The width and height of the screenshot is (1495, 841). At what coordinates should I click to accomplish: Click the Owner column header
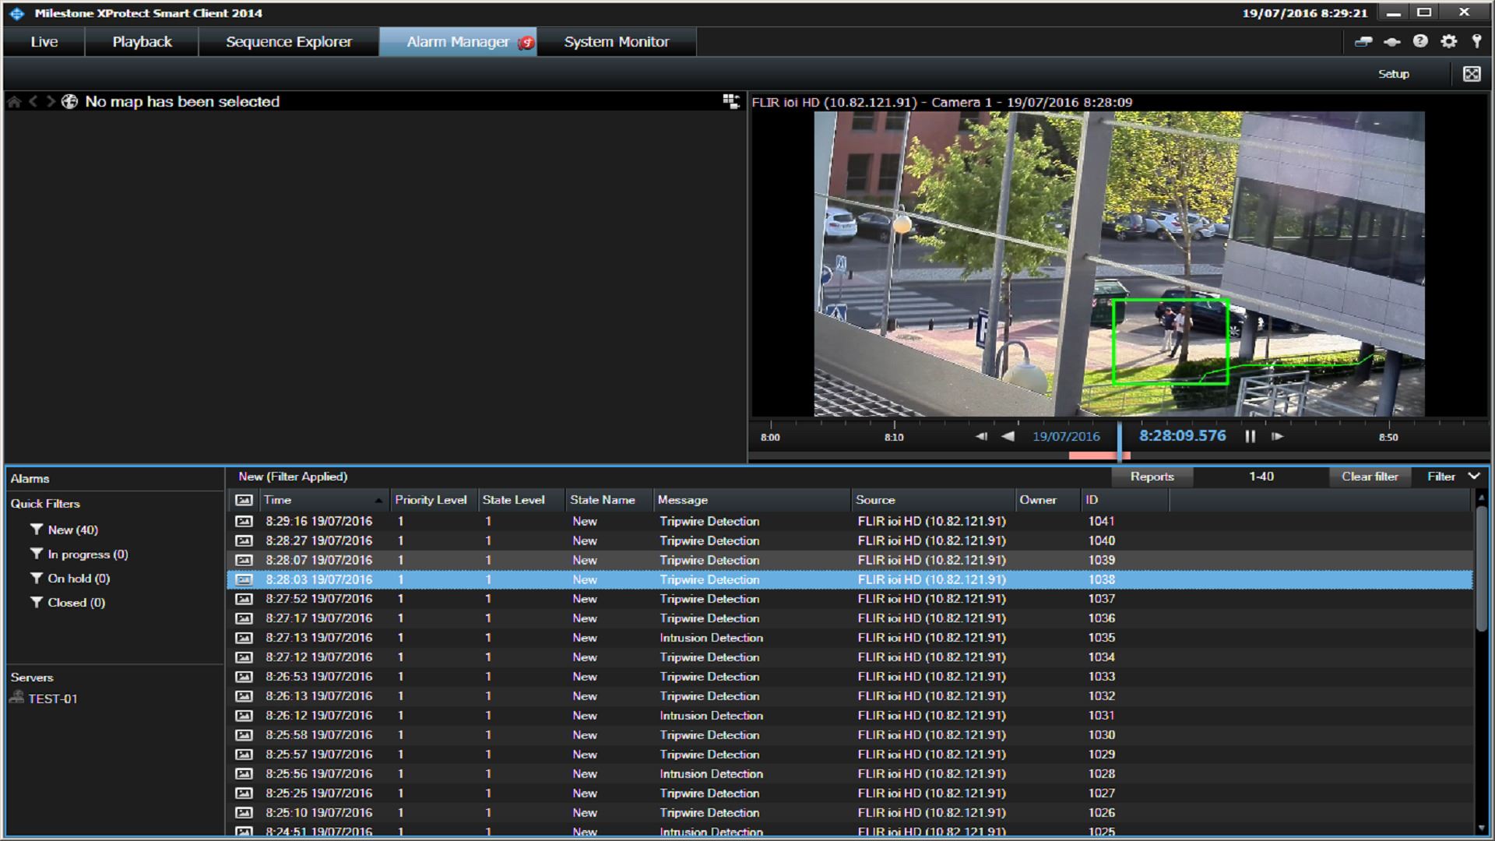[1048, 500]
